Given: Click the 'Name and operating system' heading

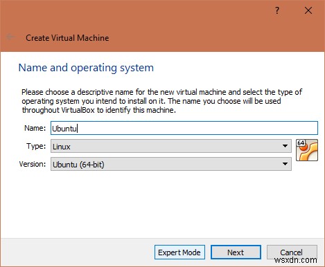Looking at the screenshot, I should (86, 68).
